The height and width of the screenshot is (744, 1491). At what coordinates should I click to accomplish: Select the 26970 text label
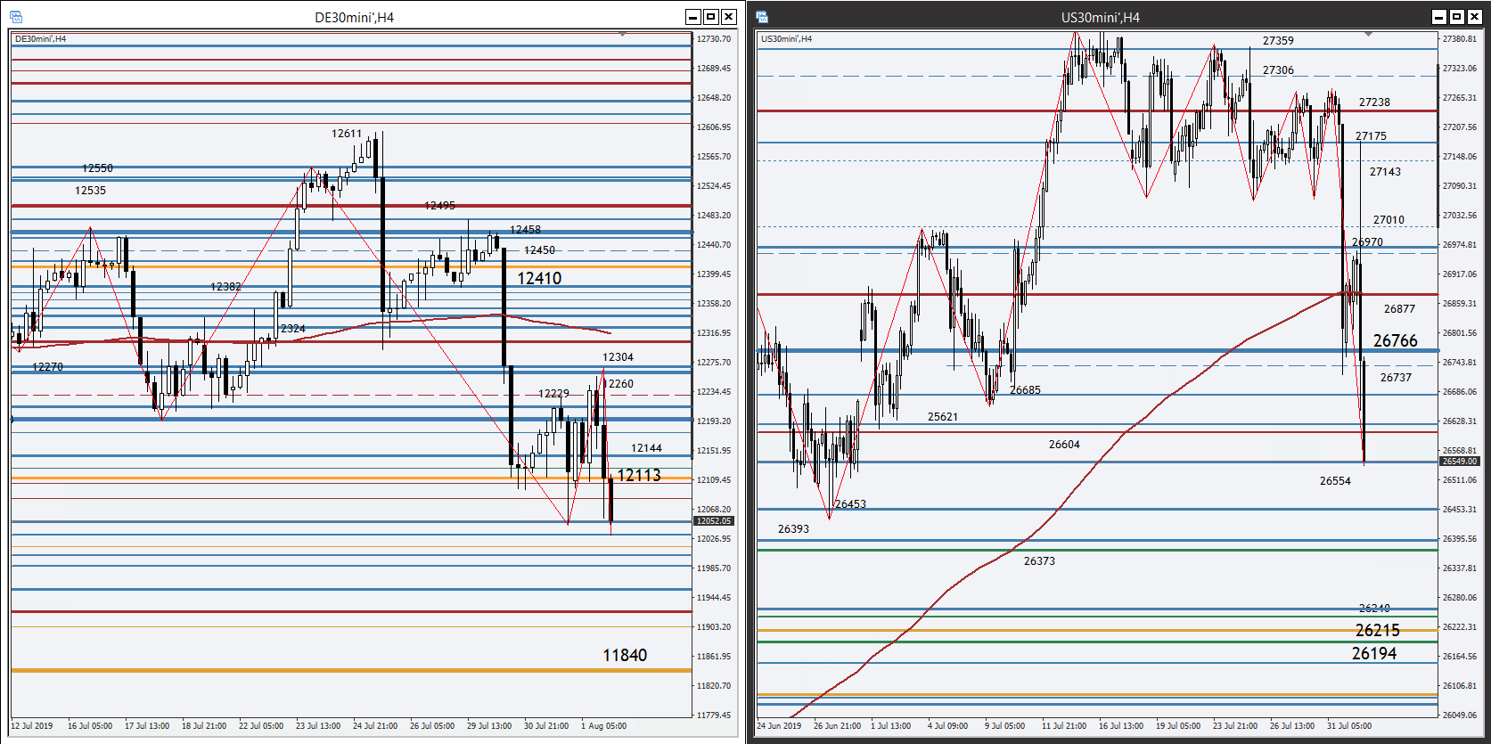(1367, 242)
